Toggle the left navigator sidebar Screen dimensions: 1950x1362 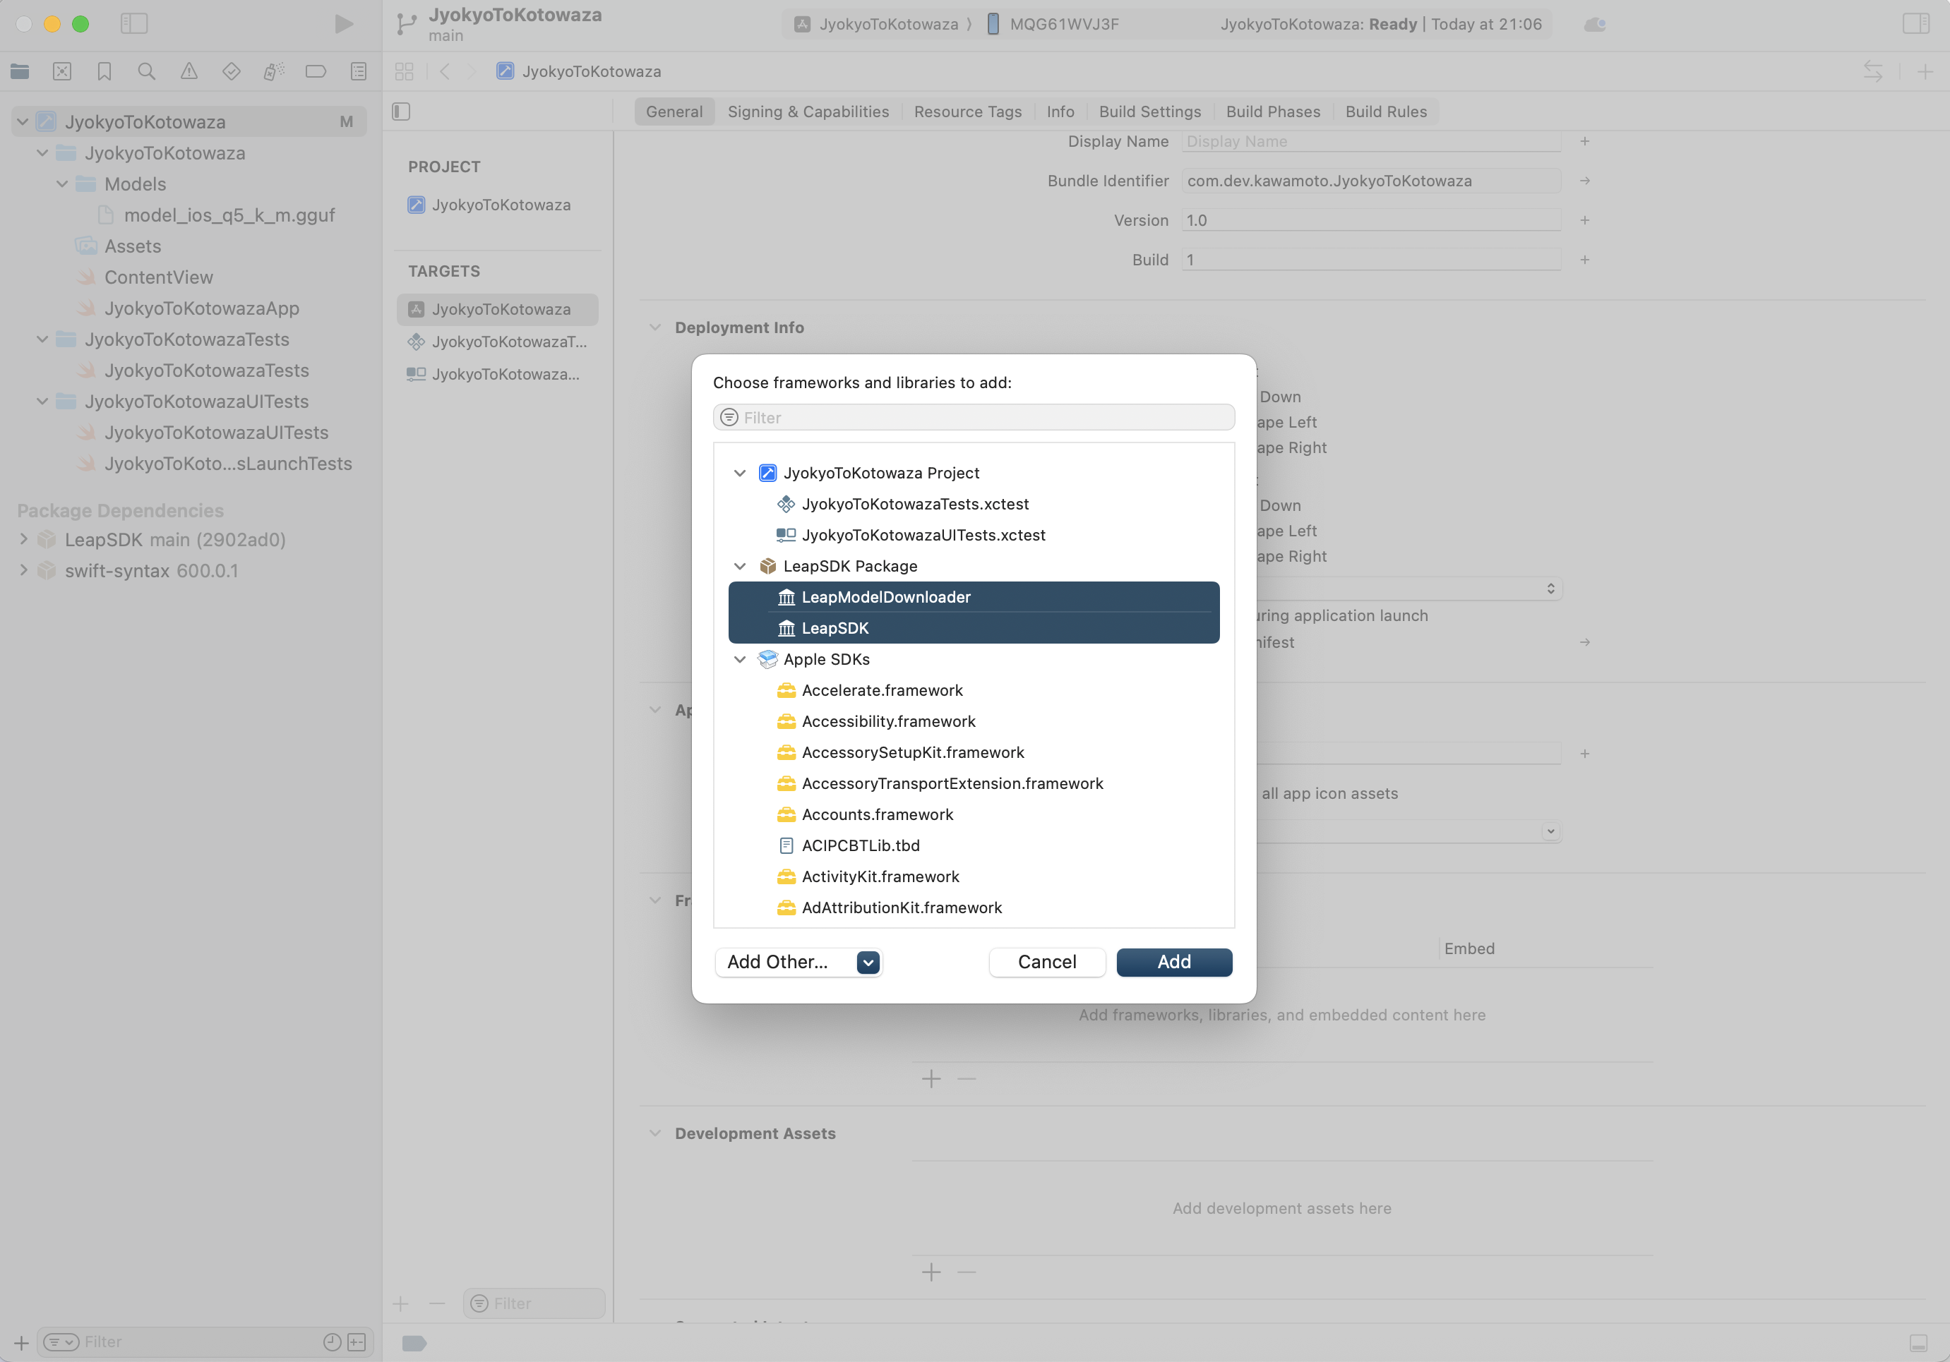point(134,24)
